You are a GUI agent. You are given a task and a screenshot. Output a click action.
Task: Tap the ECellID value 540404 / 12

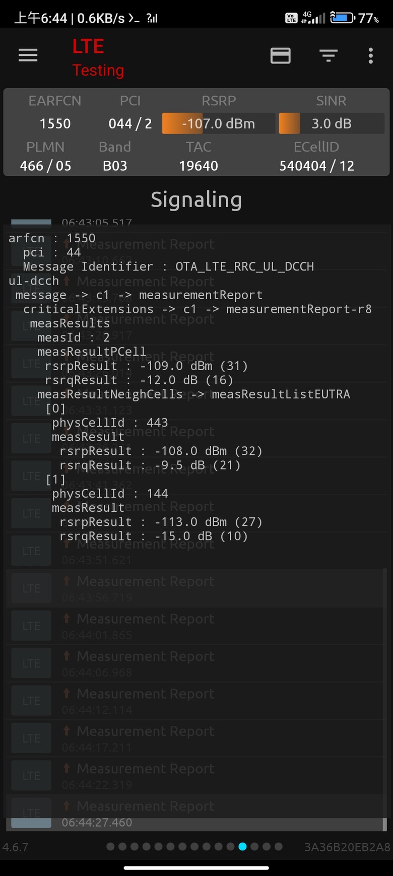click(316, 166)
